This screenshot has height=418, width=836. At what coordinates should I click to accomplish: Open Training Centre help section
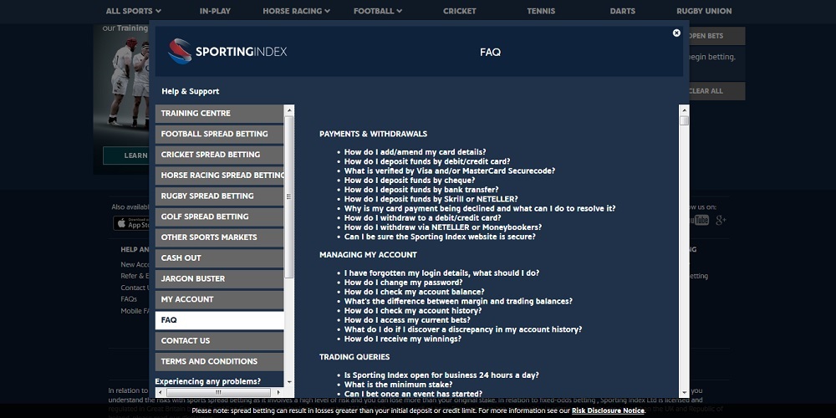pos(220,113)
